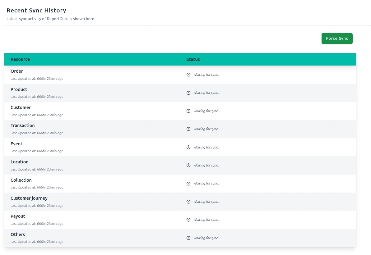Click the Force Sync button
Image resolution: width=371 pixels, height=255 pixels.
tap(337, 39)
